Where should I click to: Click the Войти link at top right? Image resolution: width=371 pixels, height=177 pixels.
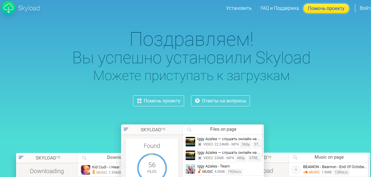tap(365, 8)
